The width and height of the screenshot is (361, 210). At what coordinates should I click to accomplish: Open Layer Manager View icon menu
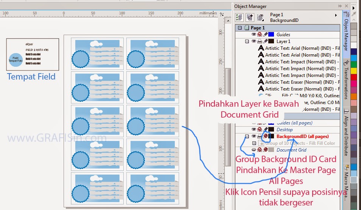[x=260, y=17]
